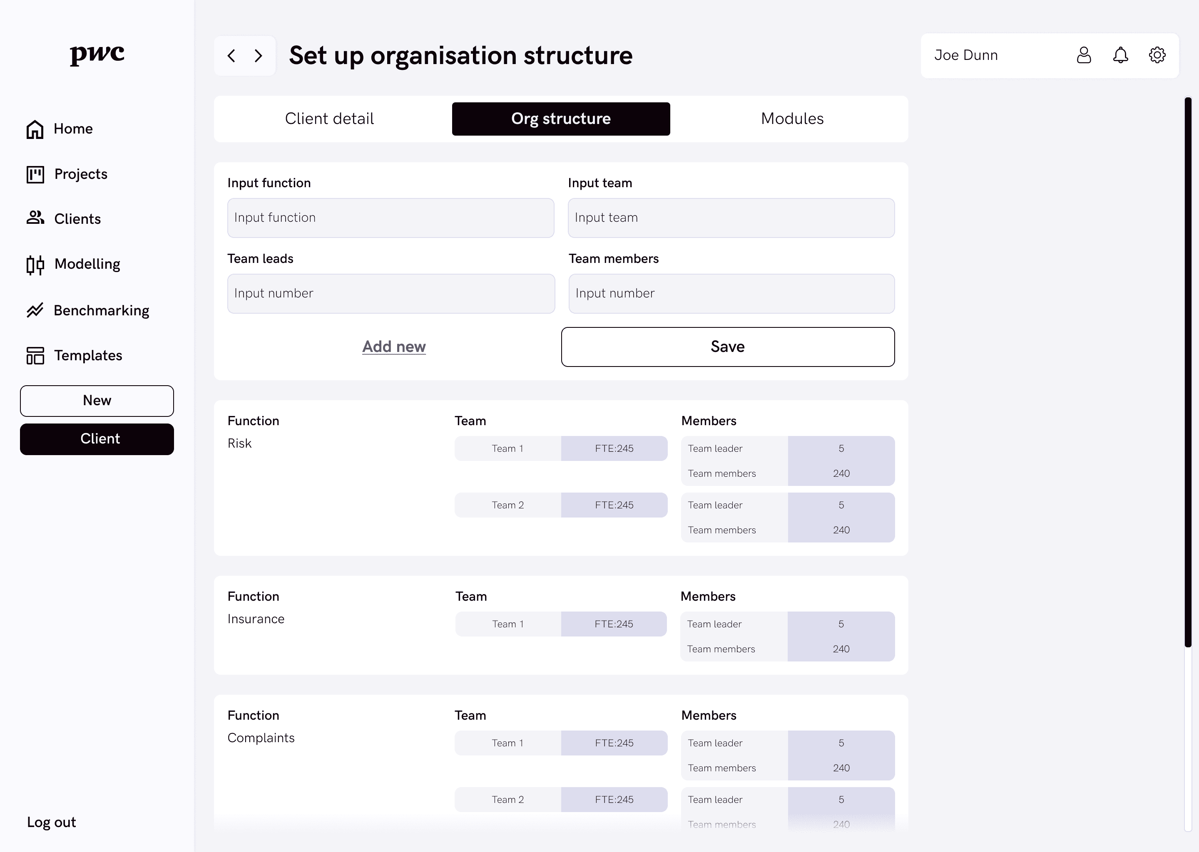Click the Team members number field

point(731,293)
